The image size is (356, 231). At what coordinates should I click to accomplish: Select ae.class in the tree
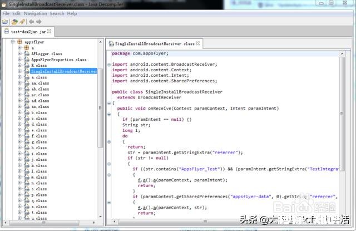click(40, 107)
